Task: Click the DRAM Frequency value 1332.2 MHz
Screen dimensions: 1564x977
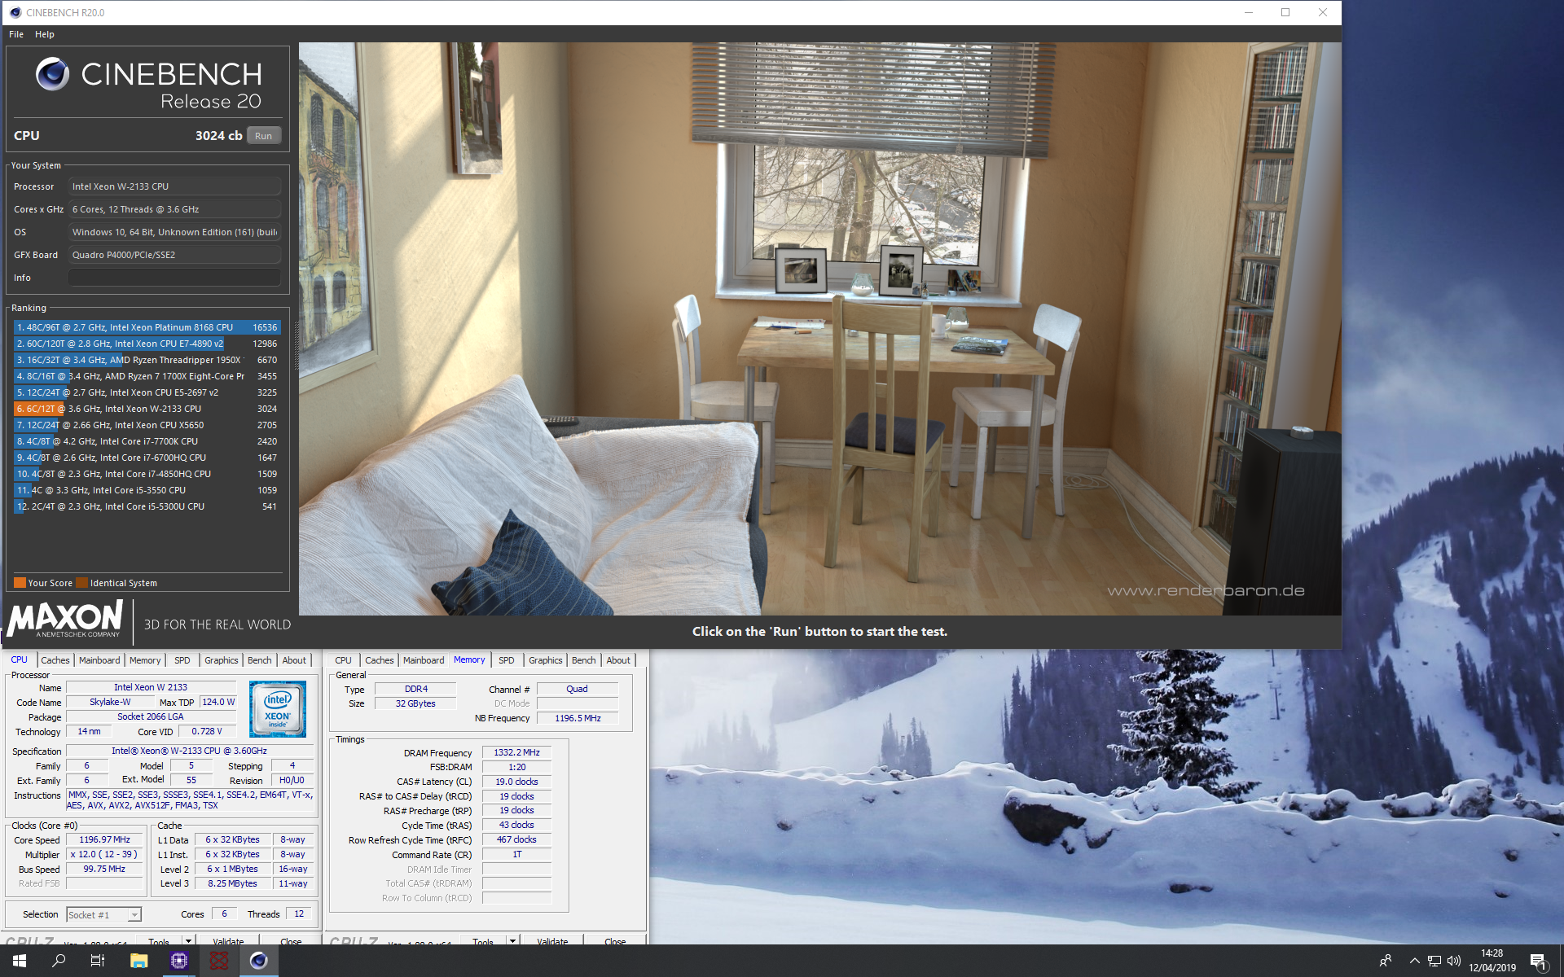Action: click(516, 752)
